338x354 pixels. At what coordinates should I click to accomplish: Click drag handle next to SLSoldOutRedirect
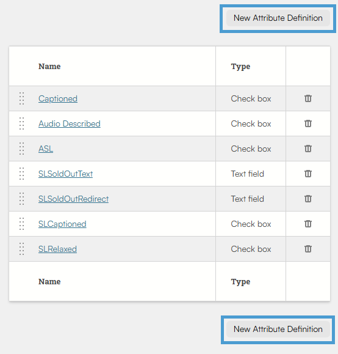(x=21, y=199)
